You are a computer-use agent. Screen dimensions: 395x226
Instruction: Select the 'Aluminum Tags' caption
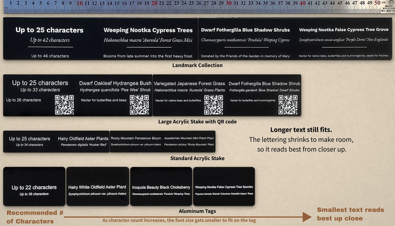point(197,211)
